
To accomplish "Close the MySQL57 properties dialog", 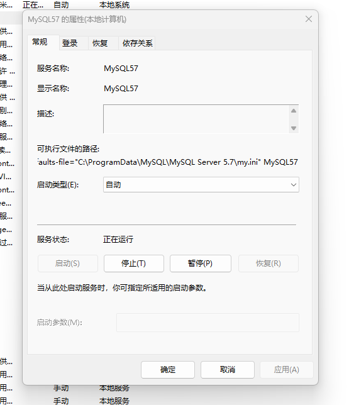I will tap(309, 19).
